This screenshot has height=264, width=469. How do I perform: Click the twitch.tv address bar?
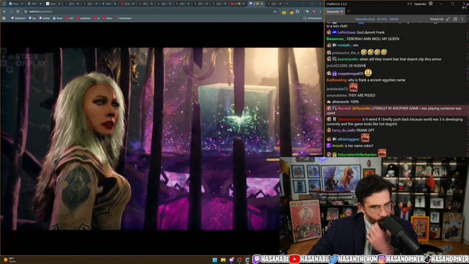(150, 11)
